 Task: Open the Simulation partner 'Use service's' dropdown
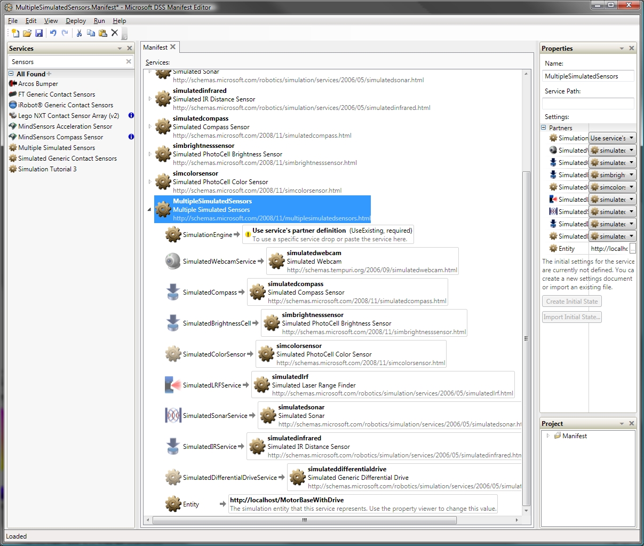coord(612,138)
